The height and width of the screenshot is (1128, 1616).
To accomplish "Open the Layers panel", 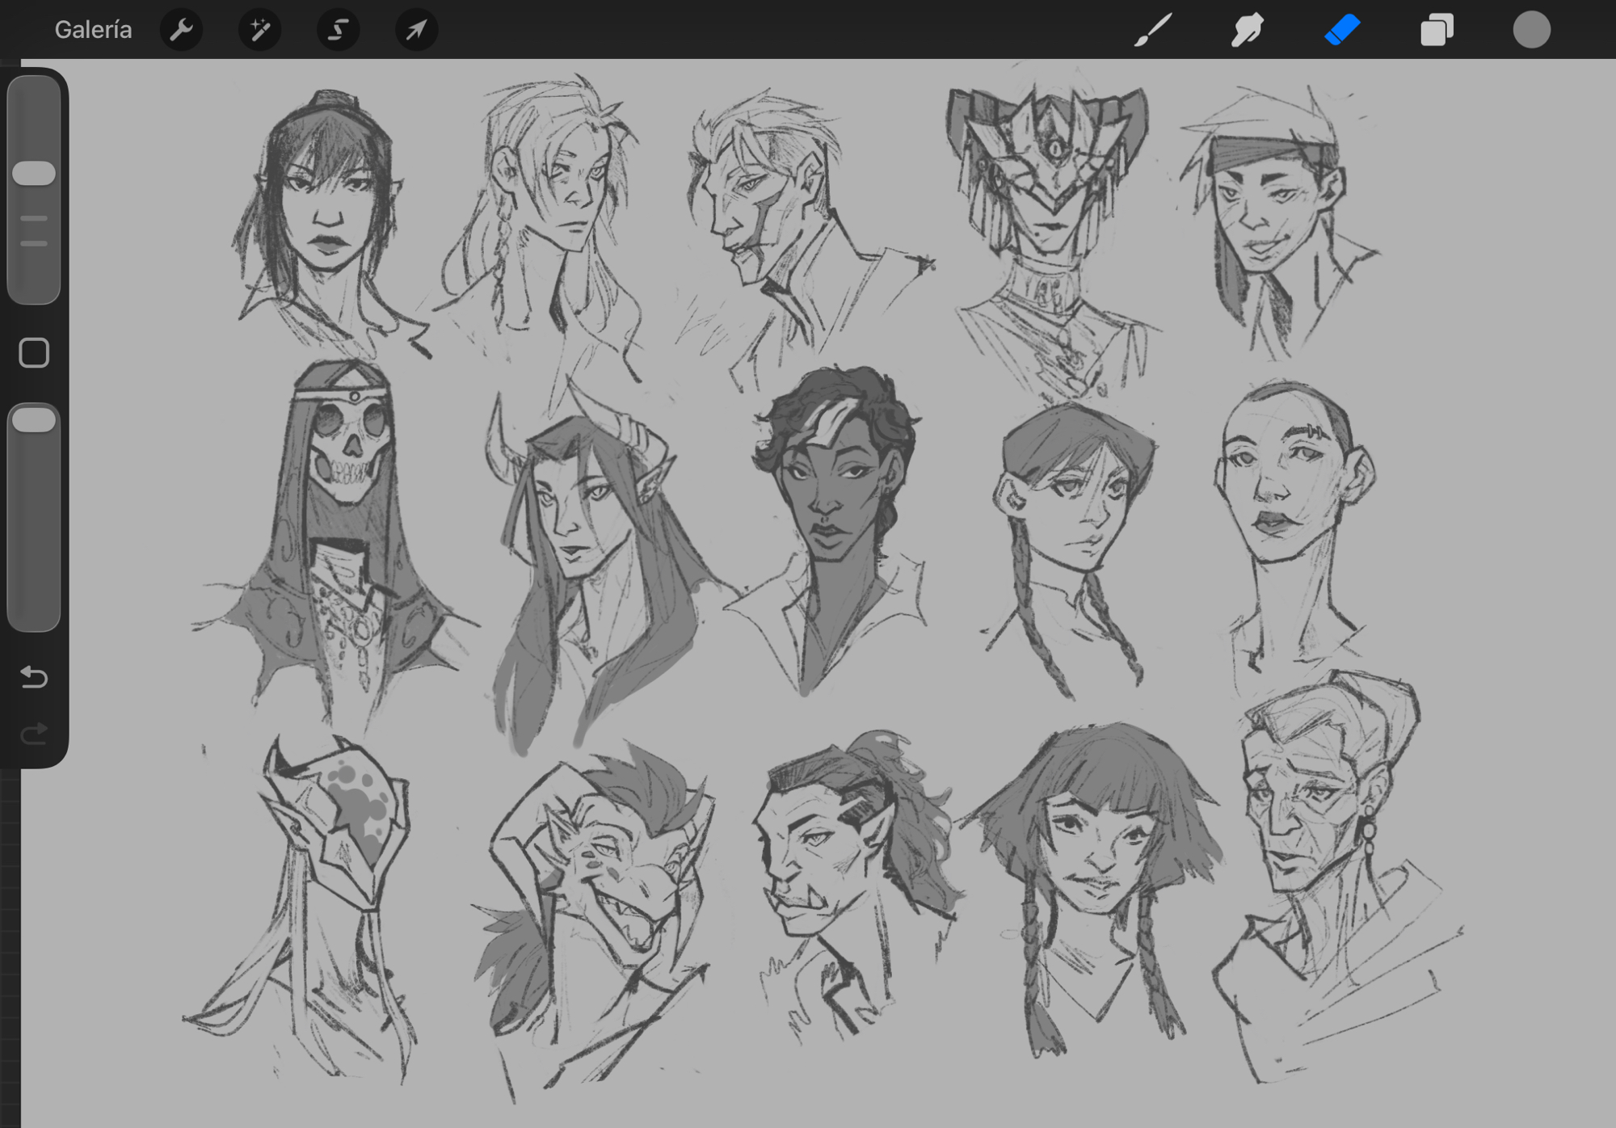I will pyautogui.click(x=1437, y=30).
